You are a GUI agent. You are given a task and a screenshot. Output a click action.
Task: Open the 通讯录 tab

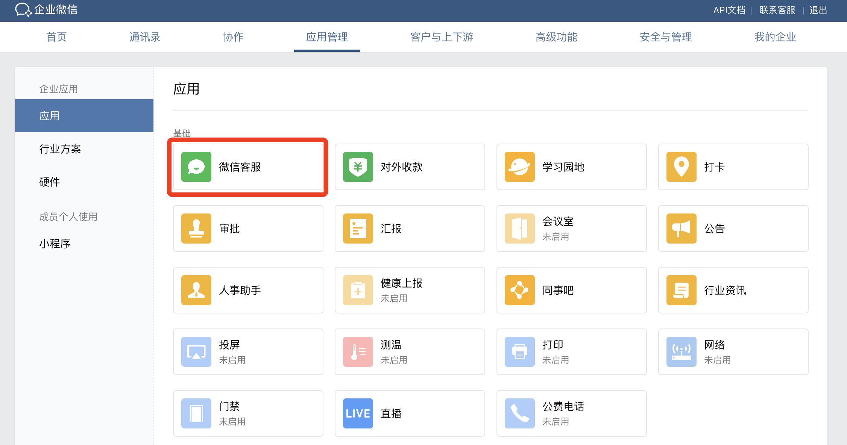145,37
